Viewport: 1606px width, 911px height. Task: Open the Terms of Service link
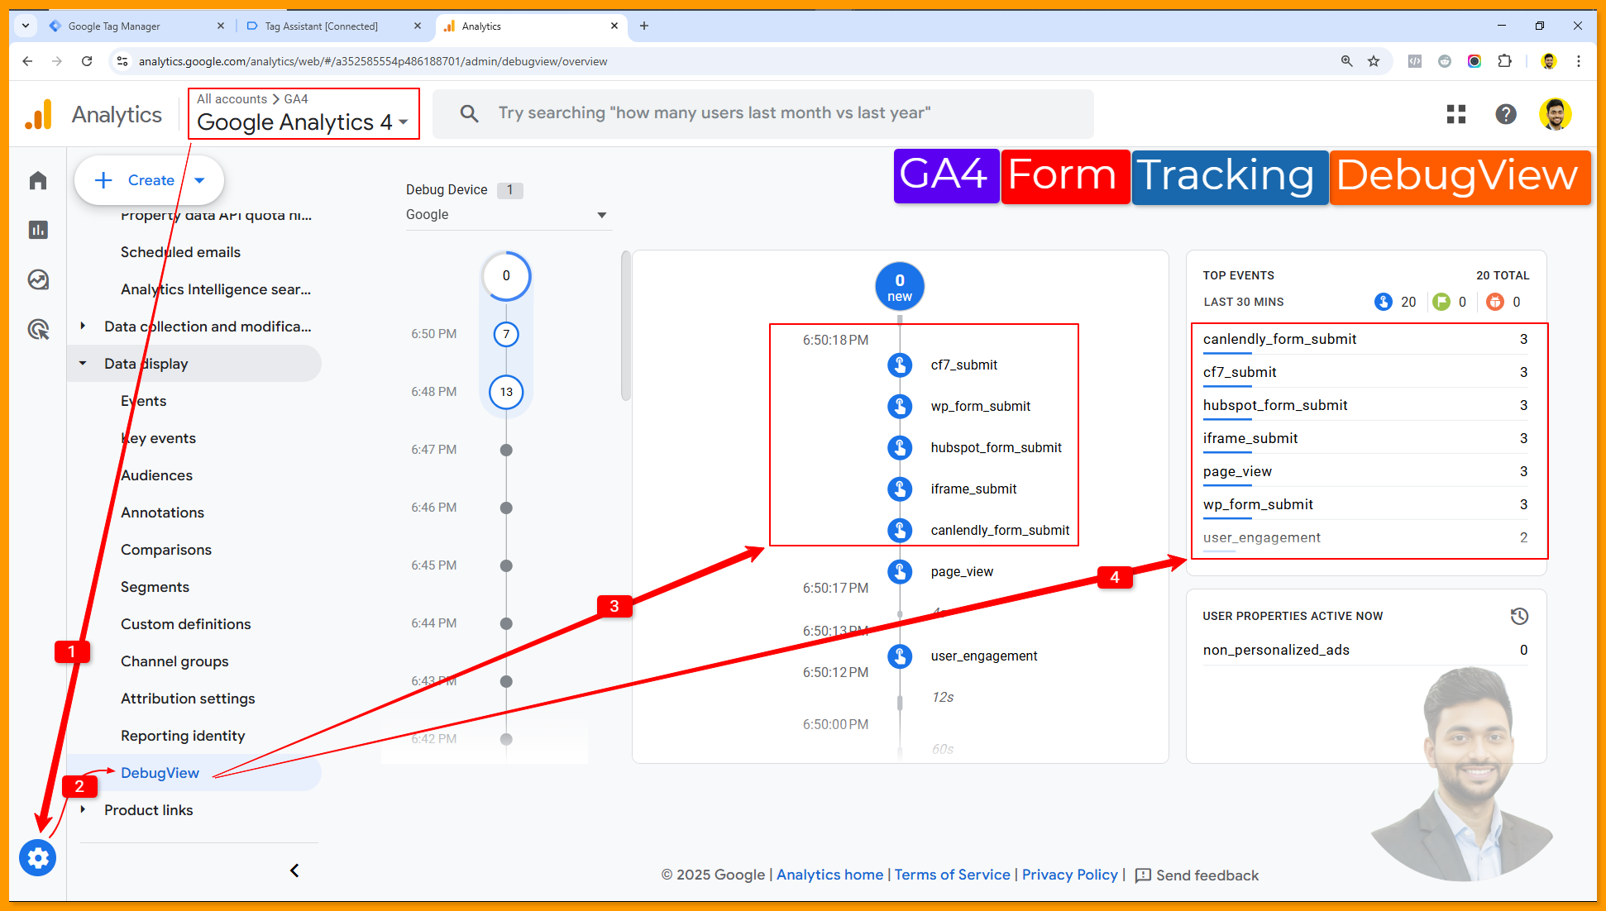(x=952, y=875)
